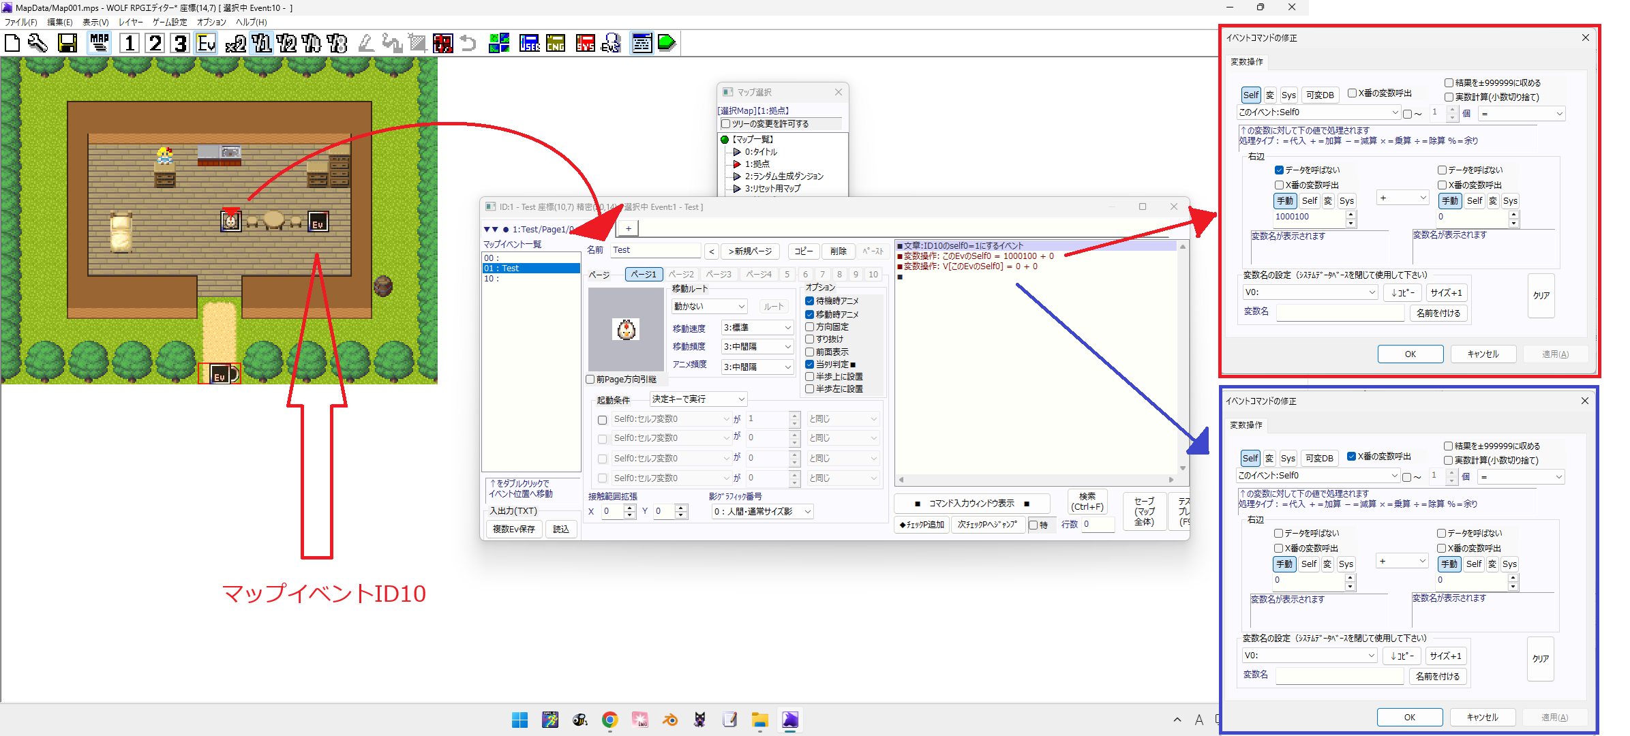The height and width of the screenshot is (736, 1630).
Task: Open the 編集(E) menu
Action: [60, 22]
